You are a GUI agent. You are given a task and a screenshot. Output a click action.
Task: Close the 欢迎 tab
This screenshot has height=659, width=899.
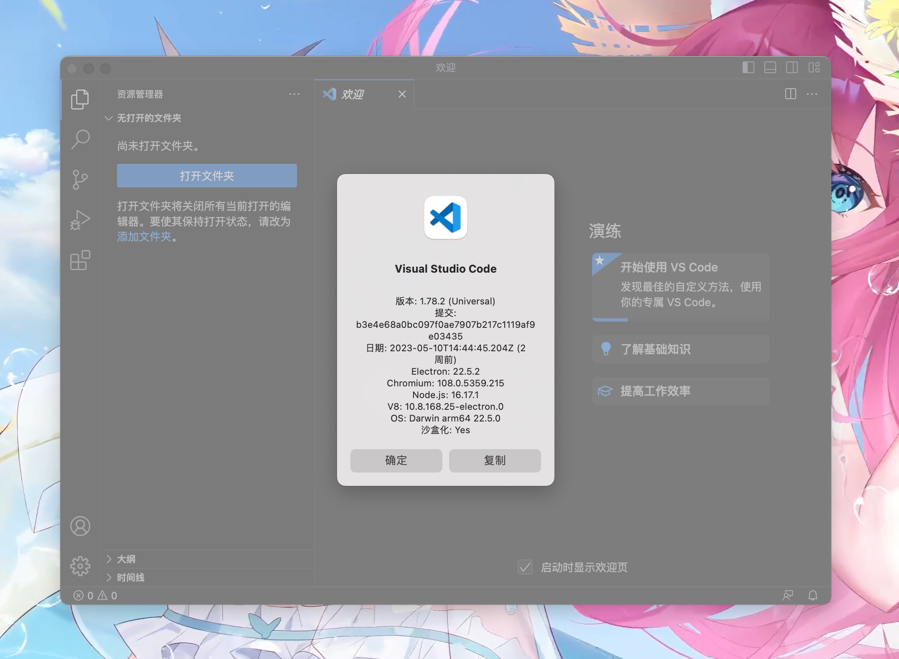(x=402, y=94)
